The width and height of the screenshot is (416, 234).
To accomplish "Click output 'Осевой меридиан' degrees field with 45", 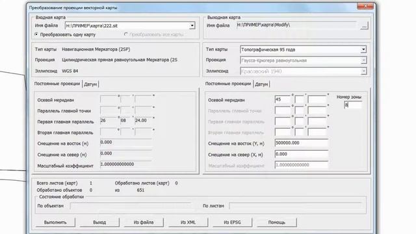I will 283,99.
